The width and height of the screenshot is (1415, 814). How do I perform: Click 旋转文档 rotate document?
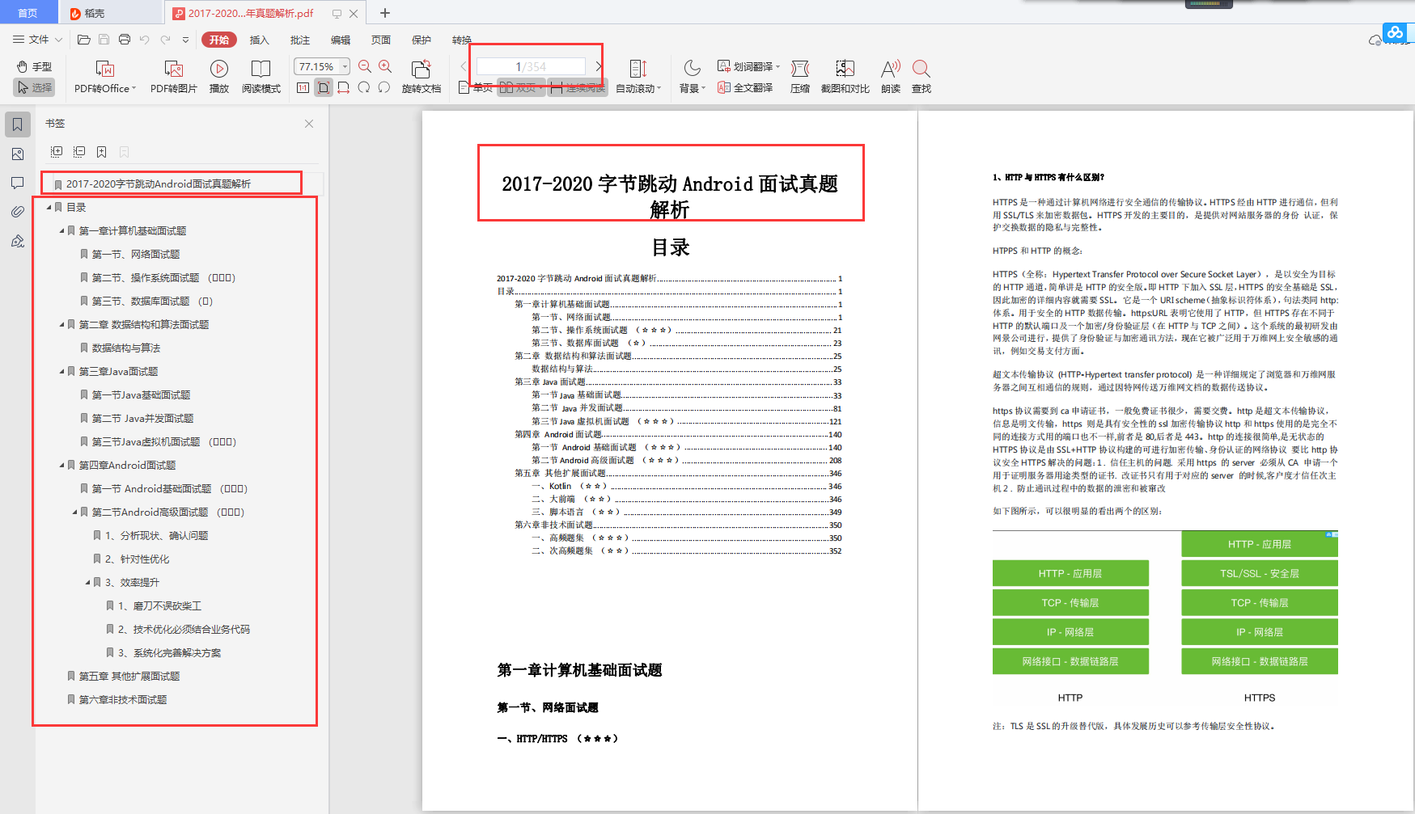pos(421,77)
